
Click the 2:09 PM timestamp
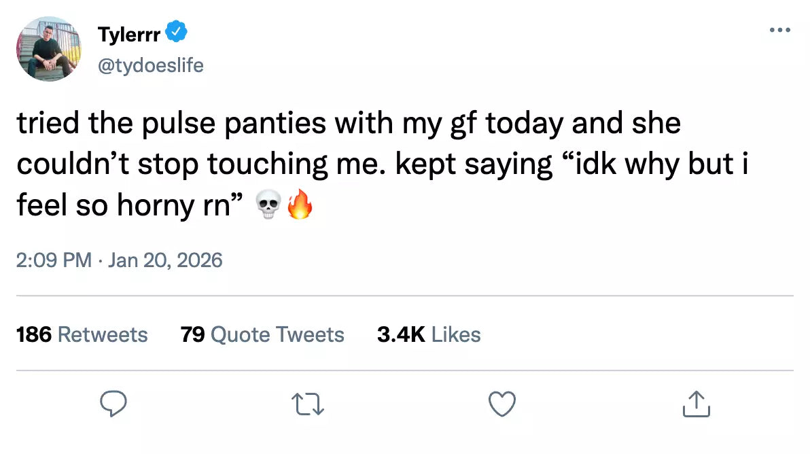click(54, 260)
